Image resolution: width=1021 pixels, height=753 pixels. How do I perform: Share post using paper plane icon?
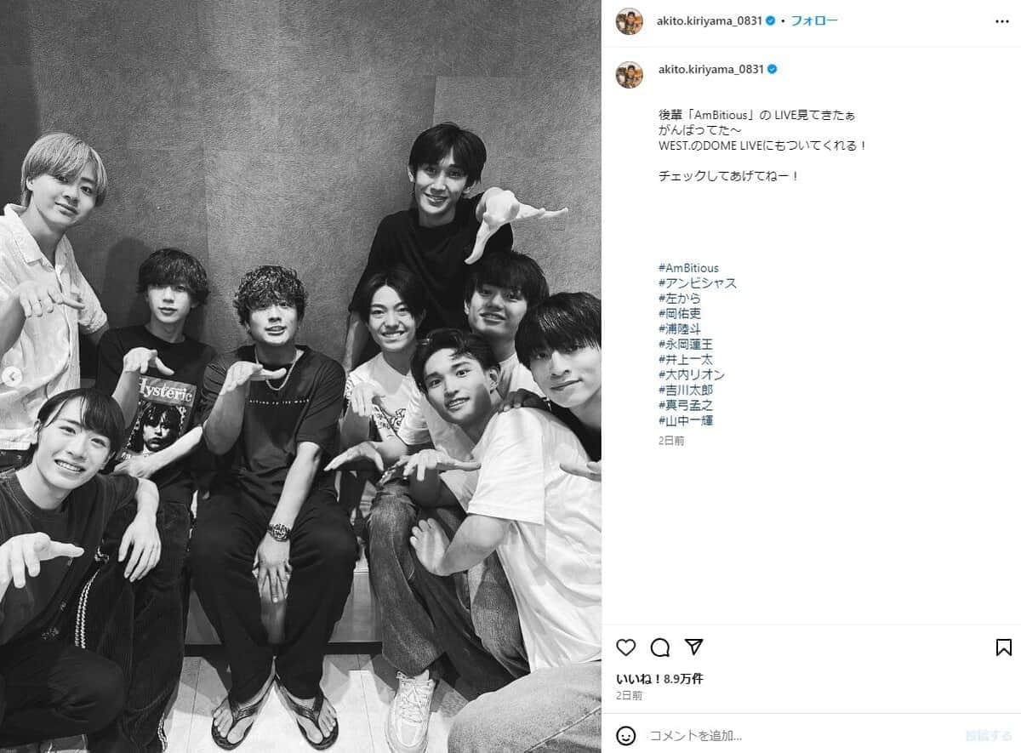pyautogui.click(x=694, y=647)
